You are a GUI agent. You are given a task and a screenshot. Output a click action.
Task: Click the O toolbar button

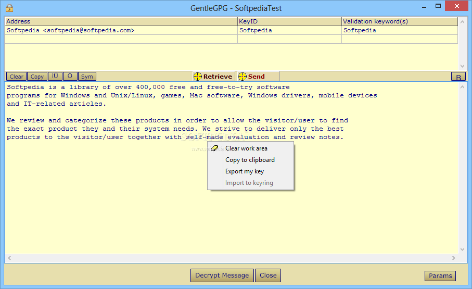[70, 76]
